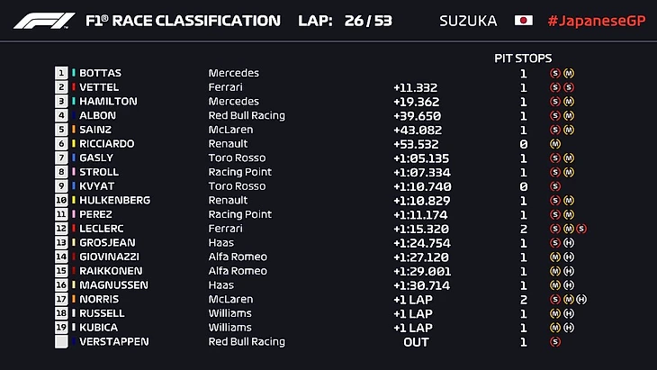The width and height of the screenshot is (657, 370).
Task: Click Ricciardo's medium tyre icon
Action: click(555, 144)
